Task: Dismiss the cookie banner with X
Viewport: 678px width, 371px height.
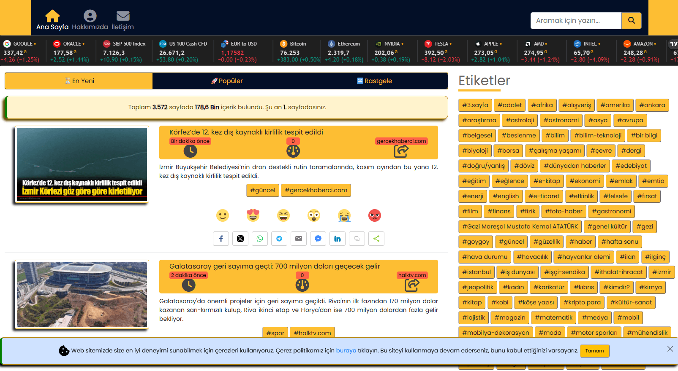Action: click(x=670, y=349)
